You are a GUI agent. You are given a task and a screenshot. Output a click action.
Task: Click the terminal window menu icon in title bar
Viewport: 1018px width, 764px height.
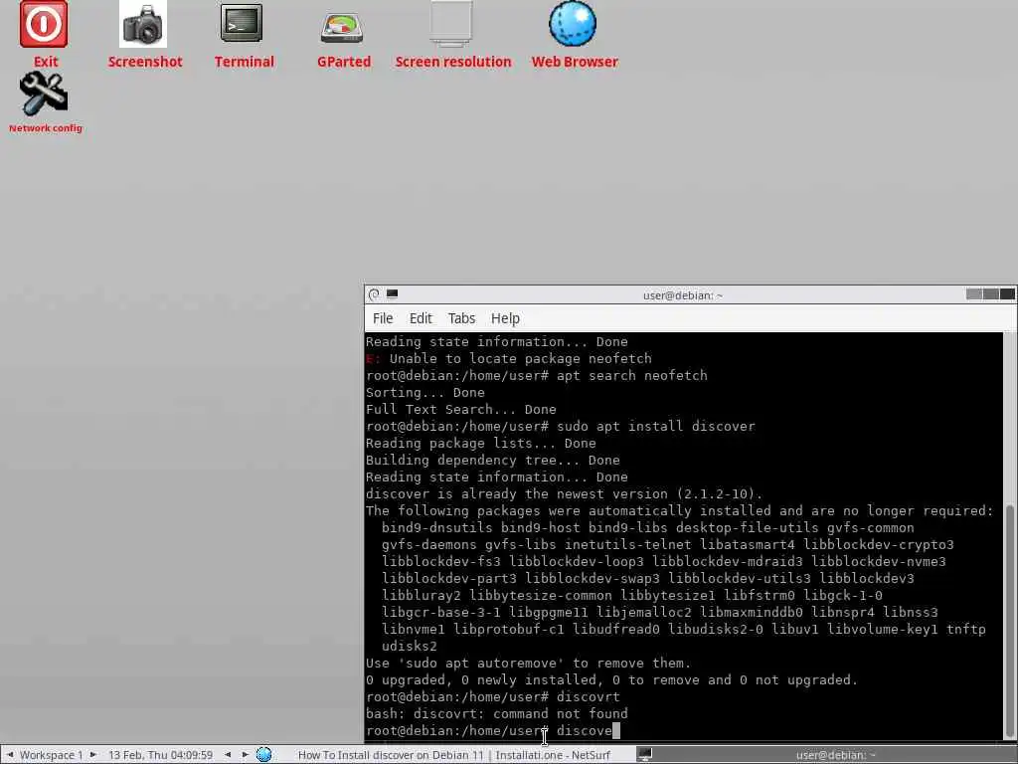click(374, 294)
